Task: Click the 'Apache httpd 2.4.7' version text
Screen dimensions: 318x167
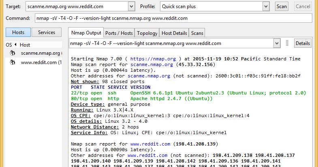Action: [156, 98]
